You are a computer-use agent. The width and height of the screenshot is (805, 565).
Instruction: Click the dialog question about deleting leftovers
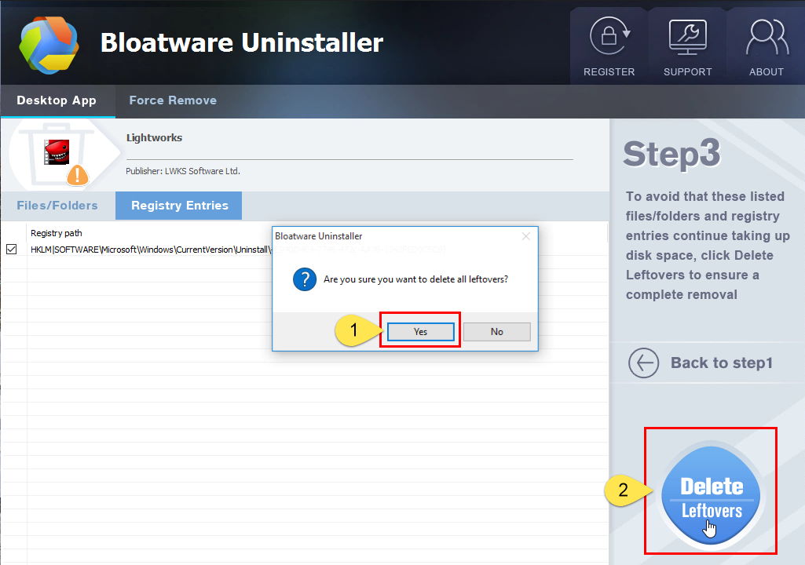pos(415,279)
